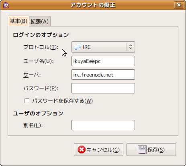Open the プロトコル IRC dropdown
This screenshot has height=166, width=186.
pos(103,47)
